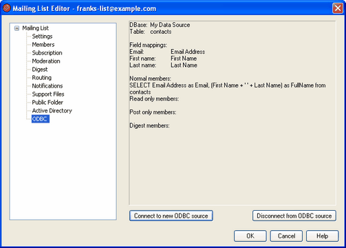Click the 'Normal members:' label
Image resolution: width=346 pixels, height=248 pixels.
pos(150,79)
